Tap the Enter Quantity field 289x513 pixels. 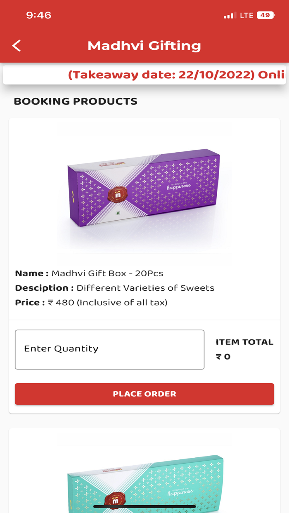pyautogui.click(x=109, y=349)
